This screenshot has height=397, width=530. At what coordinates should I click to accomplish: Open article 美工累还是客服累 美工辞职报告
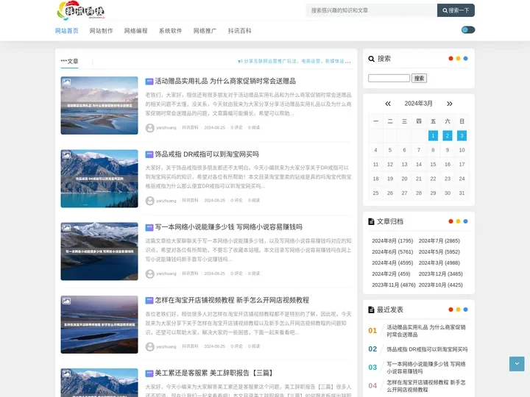tap(214, 373)
